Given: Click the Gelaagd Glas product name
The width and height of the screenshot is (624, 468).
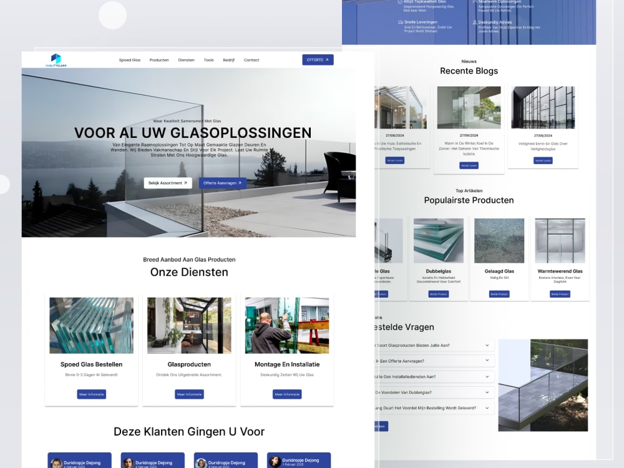Looking at the screenshot, I should click(x=499, y=271).
